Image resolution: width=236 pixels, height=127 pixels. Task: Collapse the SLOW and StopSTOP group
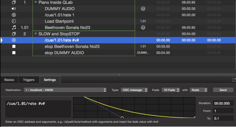pyautogui.click(x=36, y=34)
